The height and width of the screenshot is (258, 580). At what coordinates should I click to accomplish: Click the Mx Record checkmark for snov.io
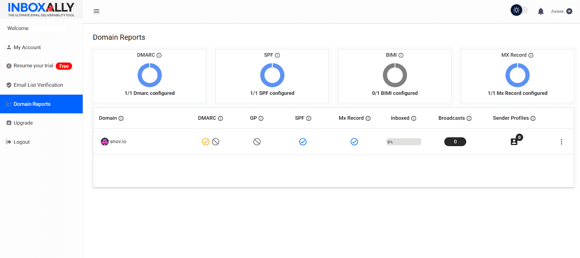[x=354, y=142]
